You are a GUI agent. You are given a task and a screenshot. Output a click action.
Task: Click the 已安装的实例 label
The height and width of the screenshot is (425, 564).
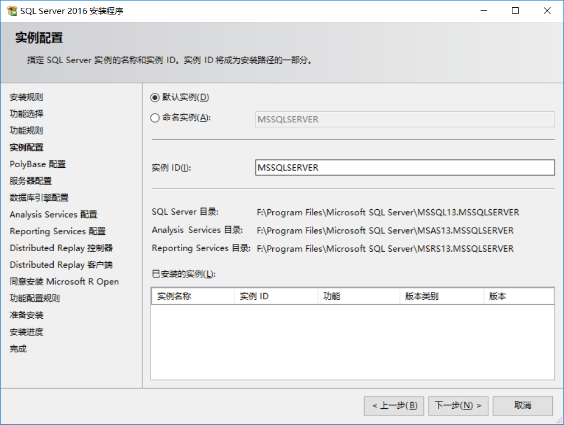[x=184, y=274]
